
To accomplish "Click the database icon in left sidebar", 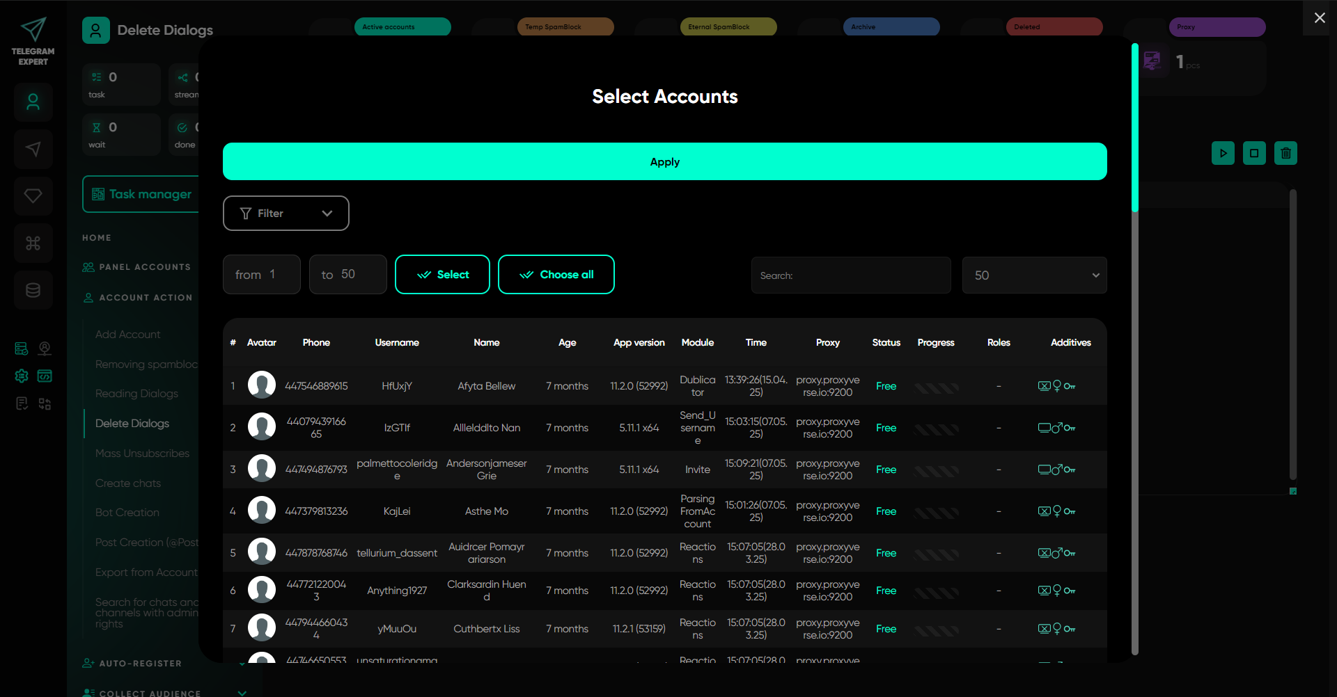I will pyautogui.click(x=33, y=290).
